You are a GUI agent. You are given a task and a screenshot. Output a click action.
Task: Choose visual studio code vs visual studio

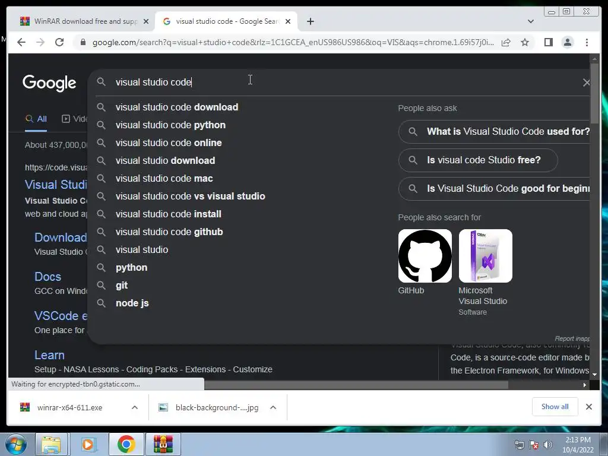pos(191,196)
